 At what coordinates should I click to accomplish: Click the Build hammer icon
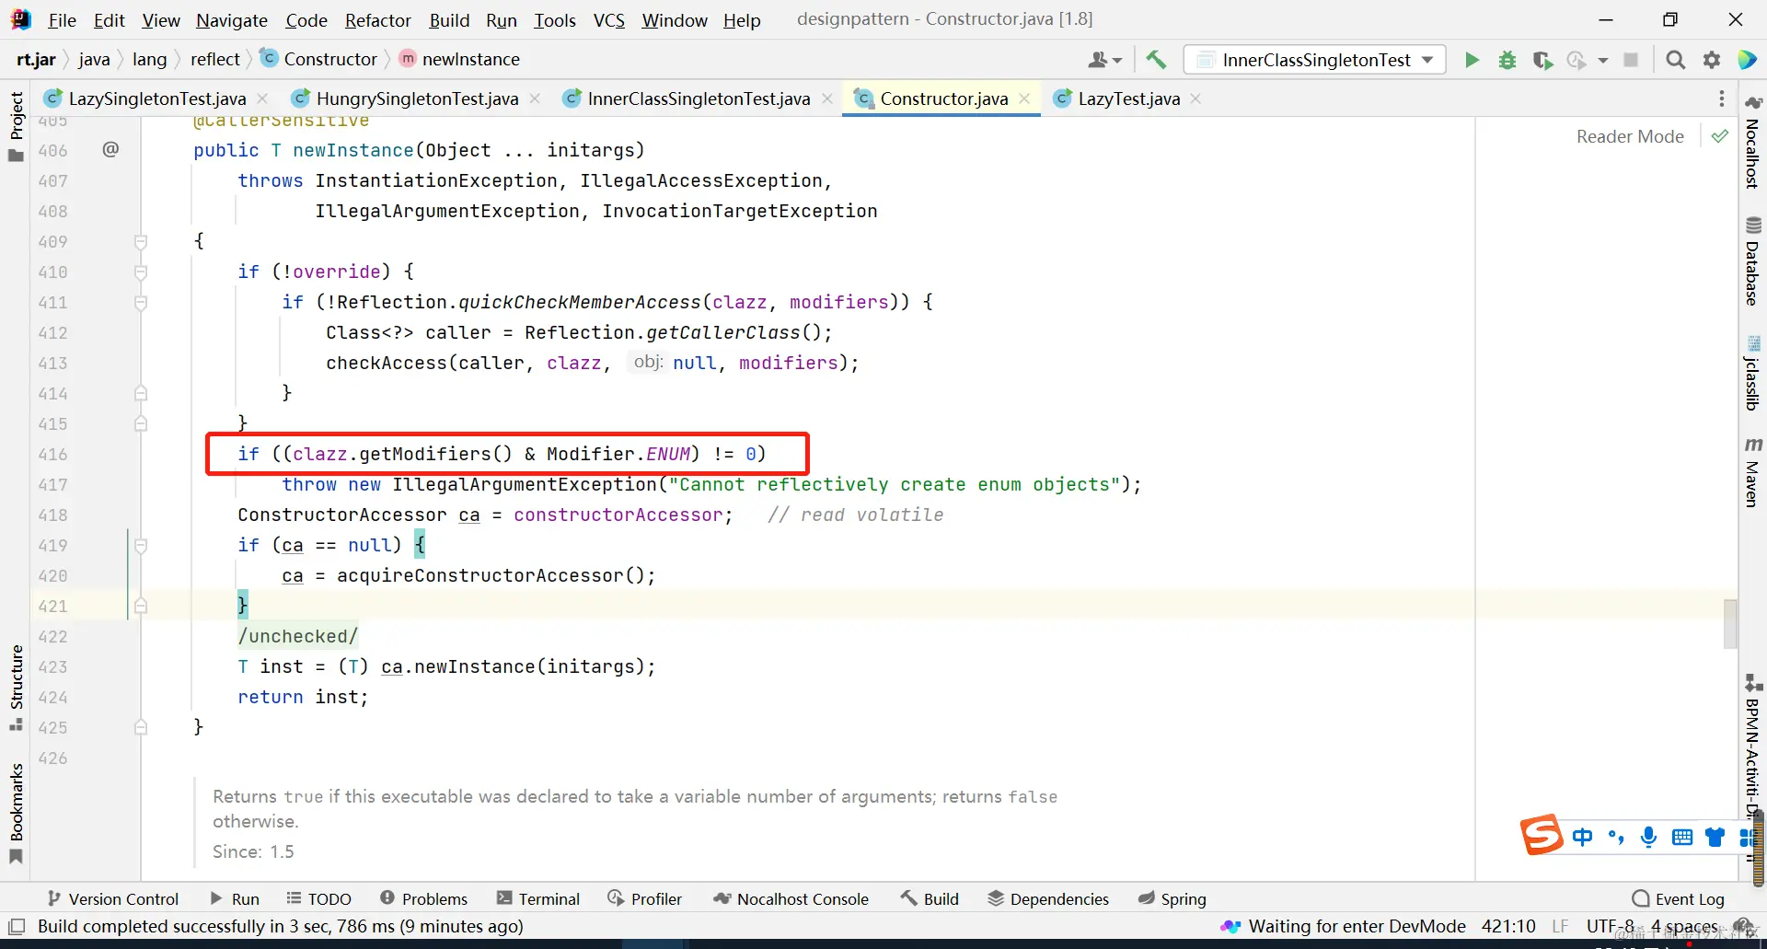(1156, 60)
